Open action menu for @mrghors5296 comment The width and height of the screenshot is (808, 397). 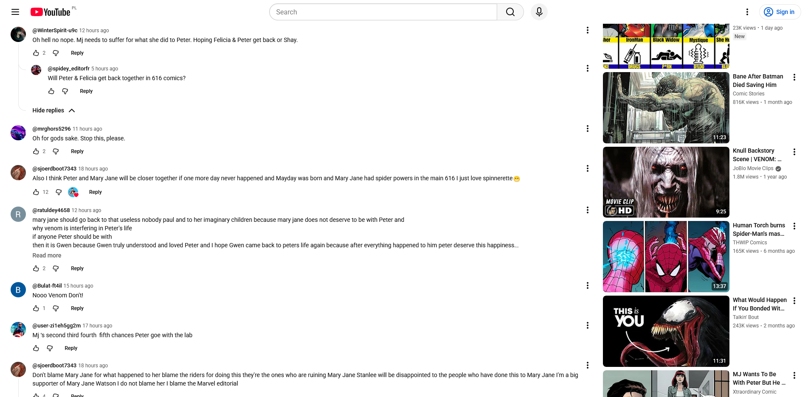click(588, 129)
